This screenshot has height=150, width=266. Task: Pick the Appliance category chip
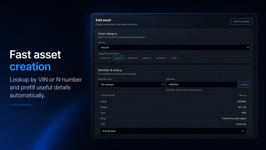[146, 58]
